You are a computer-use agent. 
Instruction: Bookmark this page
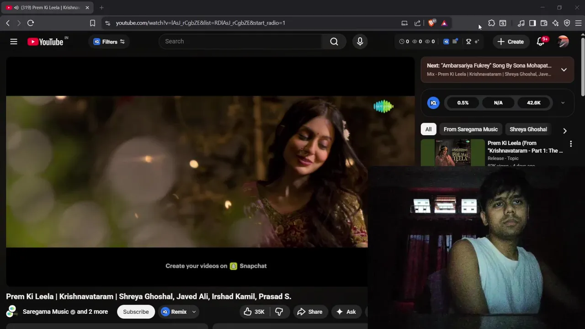[x=92, y=23]
